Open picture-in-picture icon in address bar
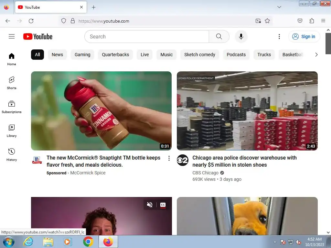 coord(258,21)
